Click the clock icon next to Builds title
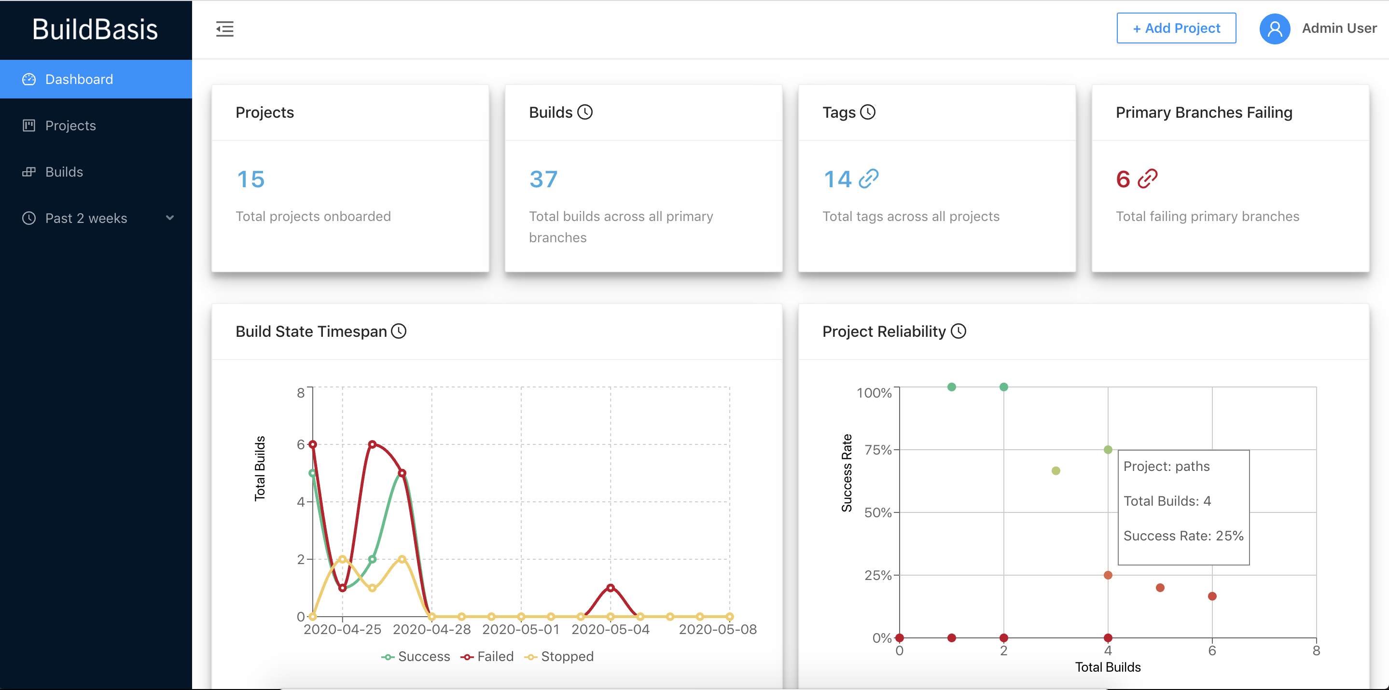Screen dimensions: 1389x690 tap(585, 112)
